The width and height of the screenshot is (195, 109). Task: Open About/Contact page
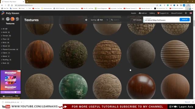pyautogui.click(x=177, y=13)
